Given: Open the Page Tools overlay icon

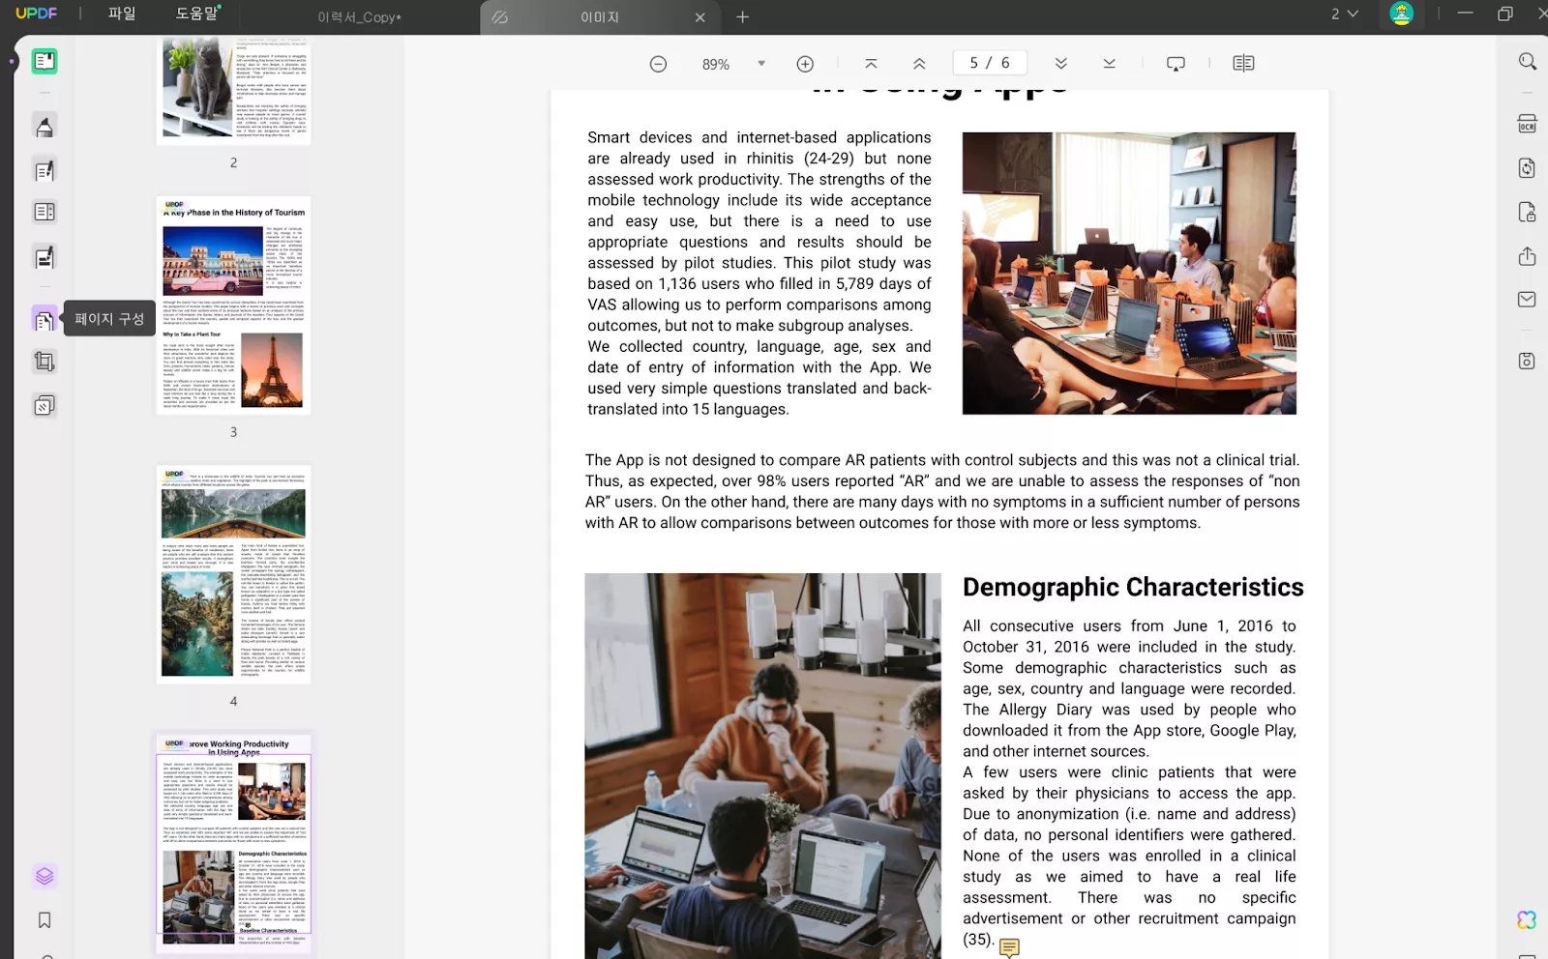Looking at the screenshot, I should [x=45, y=406].
